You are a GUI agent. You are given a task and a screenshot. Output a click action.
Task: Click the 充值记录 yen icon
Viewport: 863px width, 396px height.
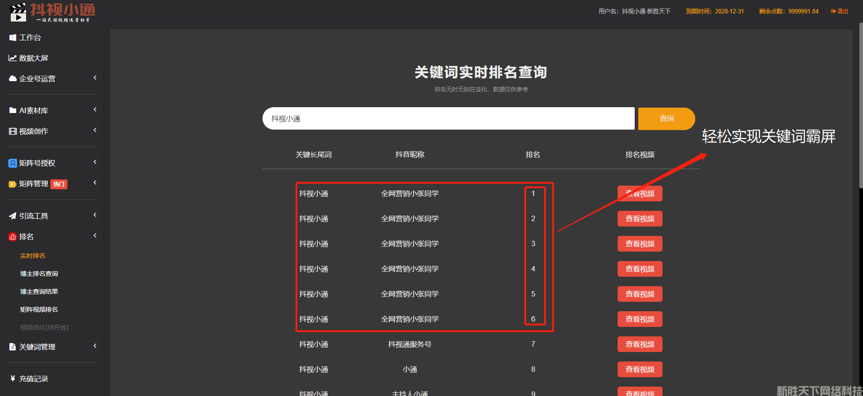point(13,379)
